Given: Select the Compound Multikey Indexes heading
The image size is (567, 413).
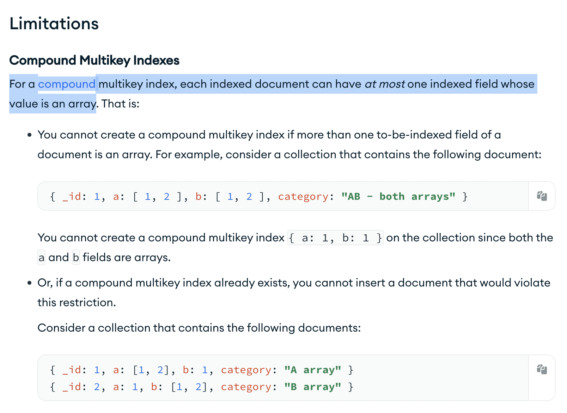Looking at the screenshot, I should (x=94, y=60).
